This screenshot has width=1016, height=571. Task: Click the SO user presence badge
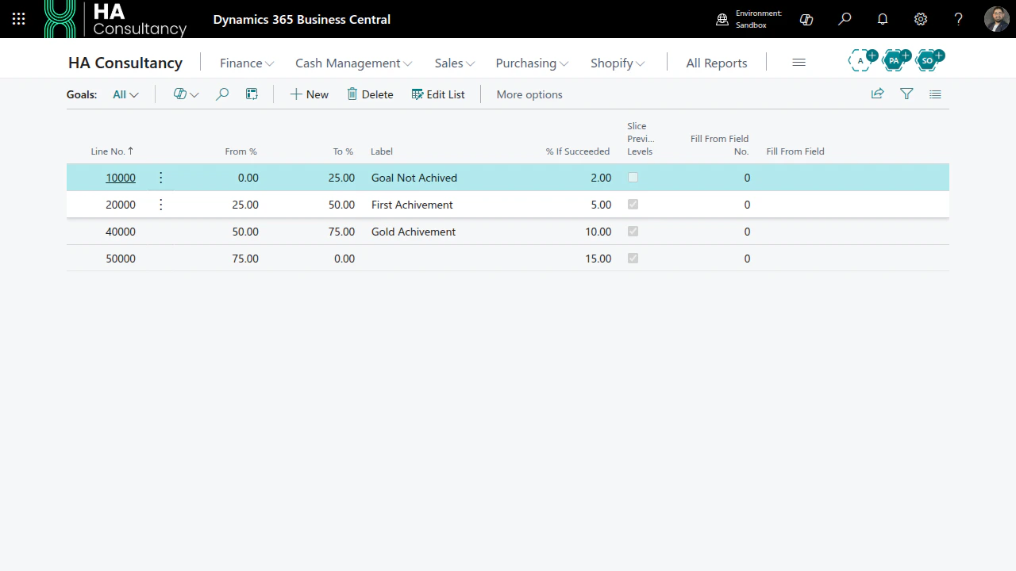click(x=929, y=59)
